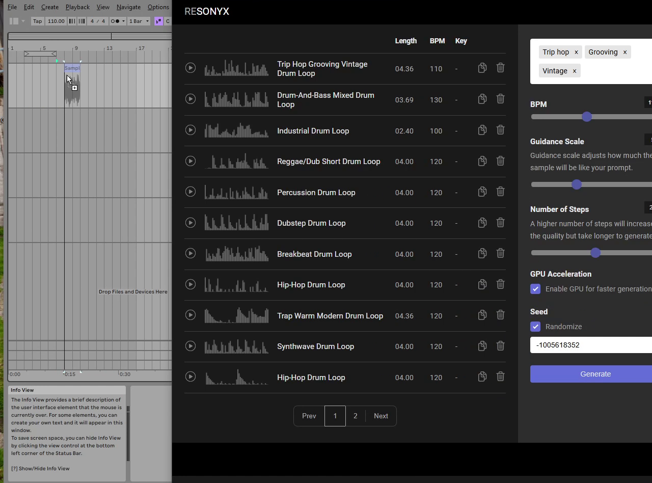The height and width of the screenshot is (483, 652).
Task: Click the Trip Hop loop waveform thumbnail
Action: point(236,68)
